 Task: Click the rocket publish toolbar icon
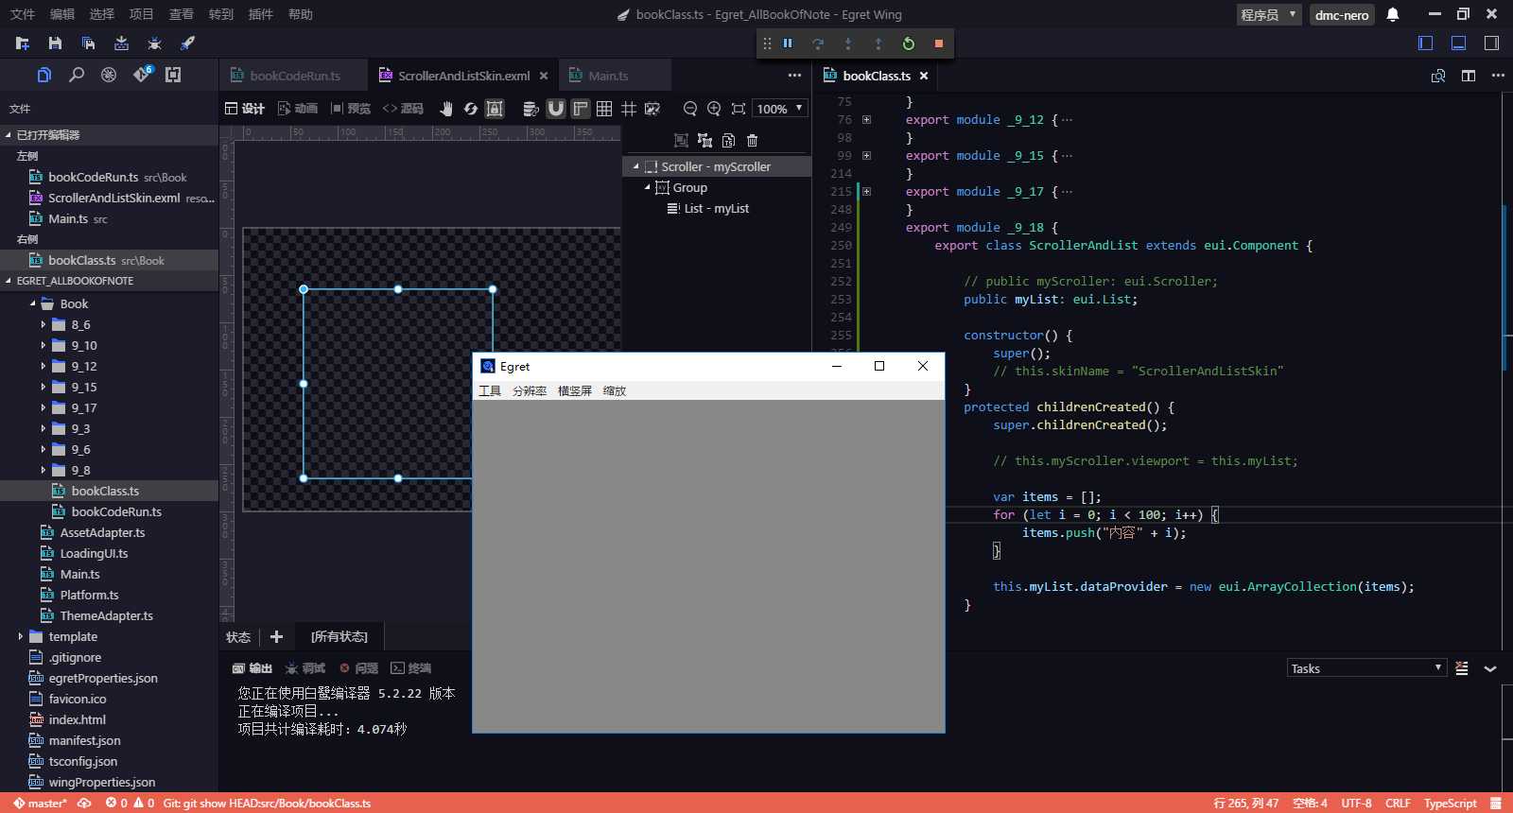187,43
